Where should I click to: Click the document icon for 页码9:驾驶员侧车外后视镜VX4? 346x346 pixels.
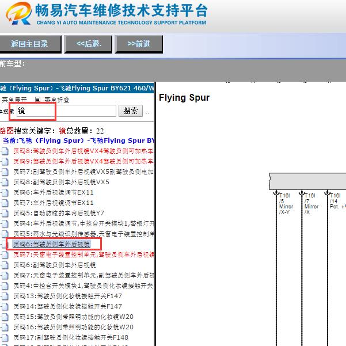click(x=5, y=162)
